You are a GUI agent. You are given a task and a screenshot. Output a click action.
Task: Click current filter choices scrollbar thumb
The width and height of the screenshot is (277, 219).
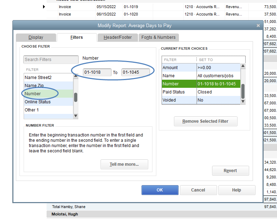tap(243, 91)
